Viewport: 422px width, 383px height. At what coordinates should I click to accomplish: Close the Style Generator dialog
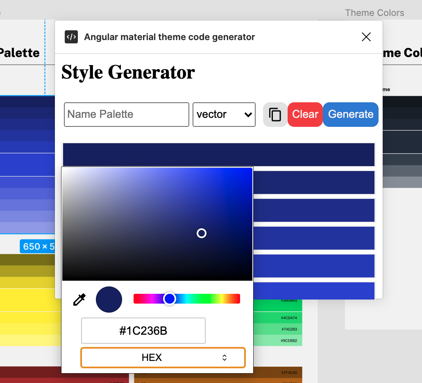pyautogui.click(x=366, y=37)
